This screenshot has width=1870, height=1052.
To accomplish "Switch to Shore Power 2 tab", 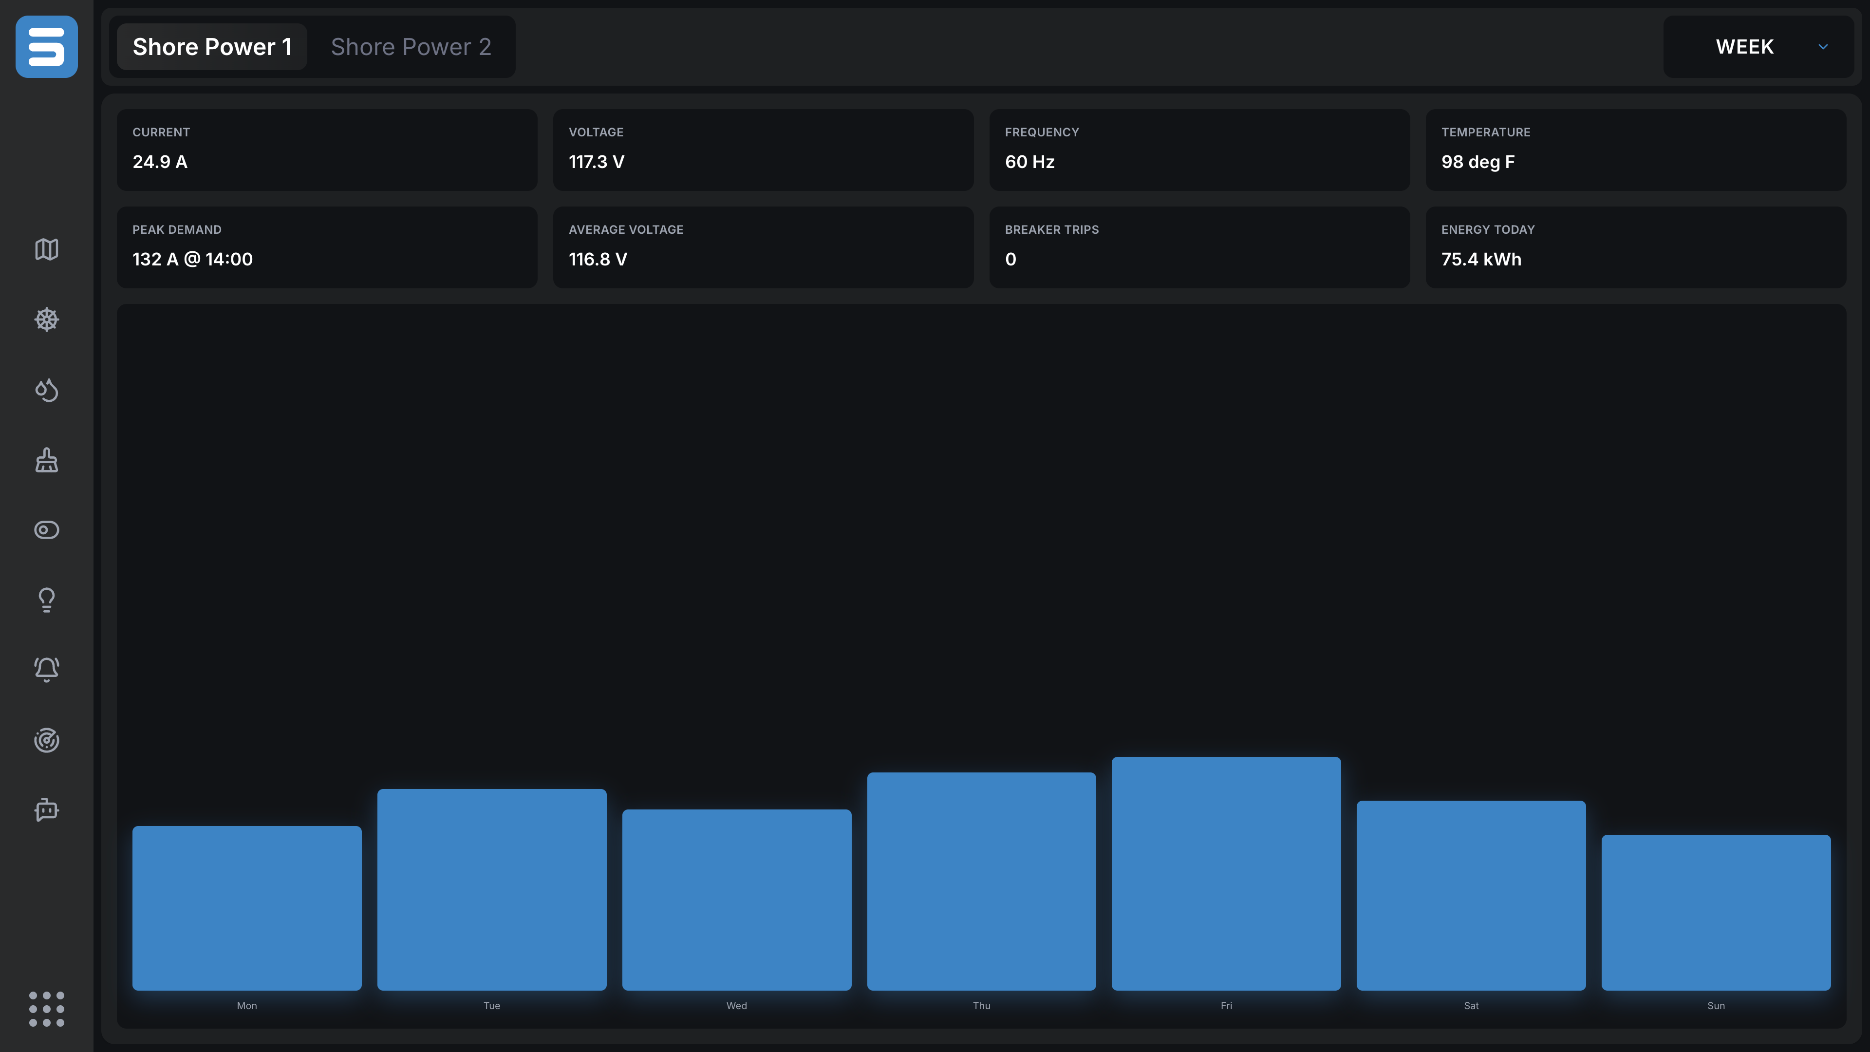I will 411,46.
